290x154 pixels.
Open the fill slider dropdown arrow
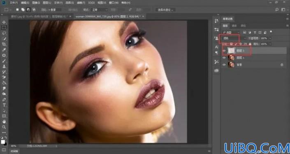click(270, 44)
